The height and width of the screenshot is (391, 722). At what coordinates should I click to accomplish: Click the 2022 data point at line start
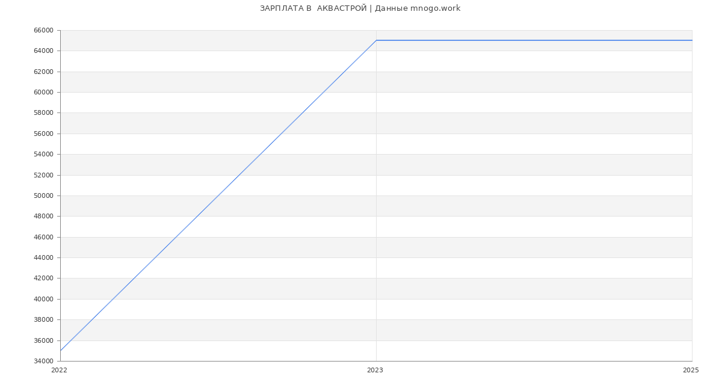(x=60, y=351)
